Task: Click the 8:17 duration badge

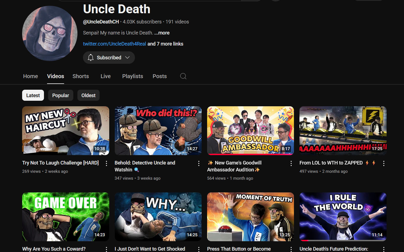Action: coord(286,149)
